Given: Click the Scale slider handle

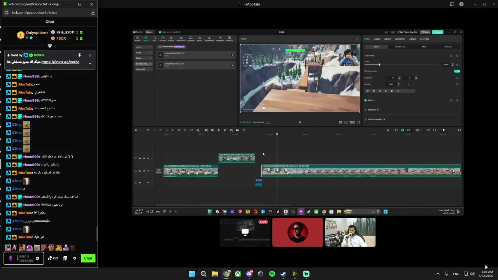Looking at the screenshot, I should click(379, 65).
